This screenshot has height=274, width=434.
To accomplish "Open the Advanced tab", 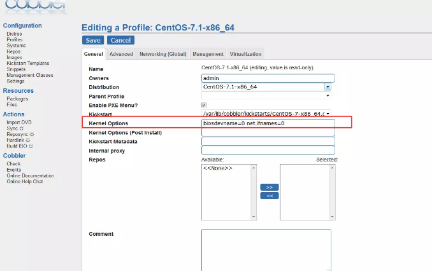I will click(121, 54).
